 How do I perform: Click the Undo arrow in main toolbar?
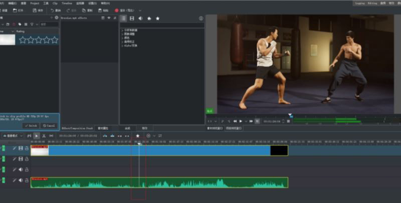(52, 10)
